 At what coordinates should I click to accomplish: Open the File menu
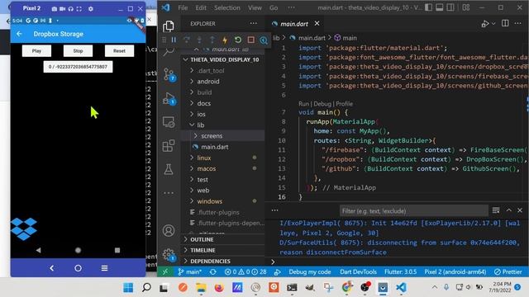tap(183, 7)
